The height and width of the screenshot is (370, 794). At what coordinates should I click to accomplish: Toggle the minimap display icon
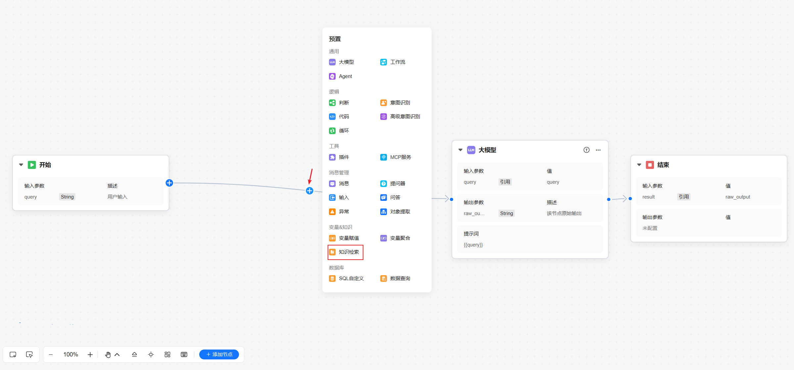point(13,354)
